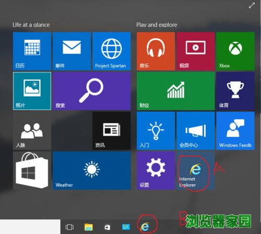Open the Weather tile
This screenshot has height=234, width=261.
point(92,170)
